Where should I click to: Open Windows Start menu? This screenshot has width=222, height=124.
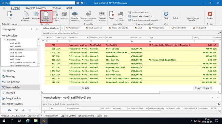(x=4, y=121)
